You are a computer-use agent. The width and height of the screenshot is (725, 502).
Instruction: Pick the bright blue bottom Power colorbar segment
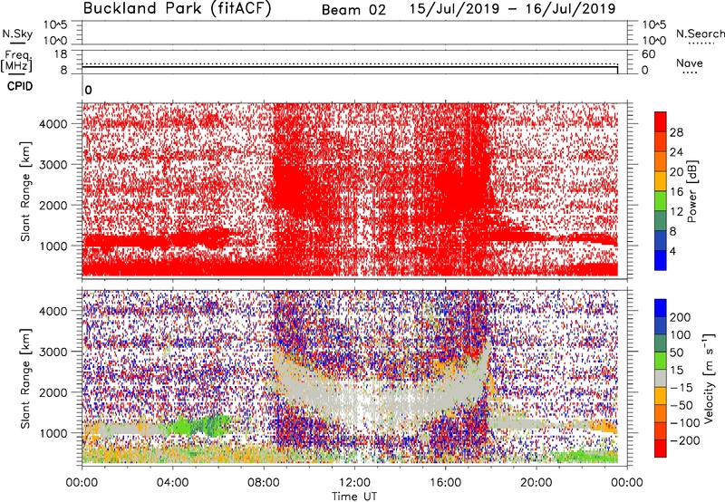coord(661,260)
